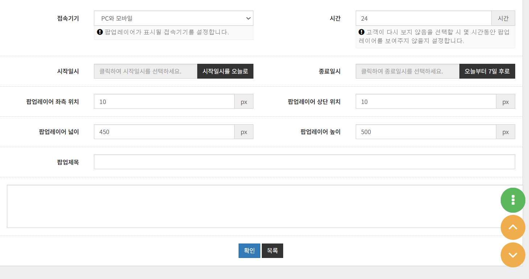Click the px unit beside 좌측 위치

(244, 101)
